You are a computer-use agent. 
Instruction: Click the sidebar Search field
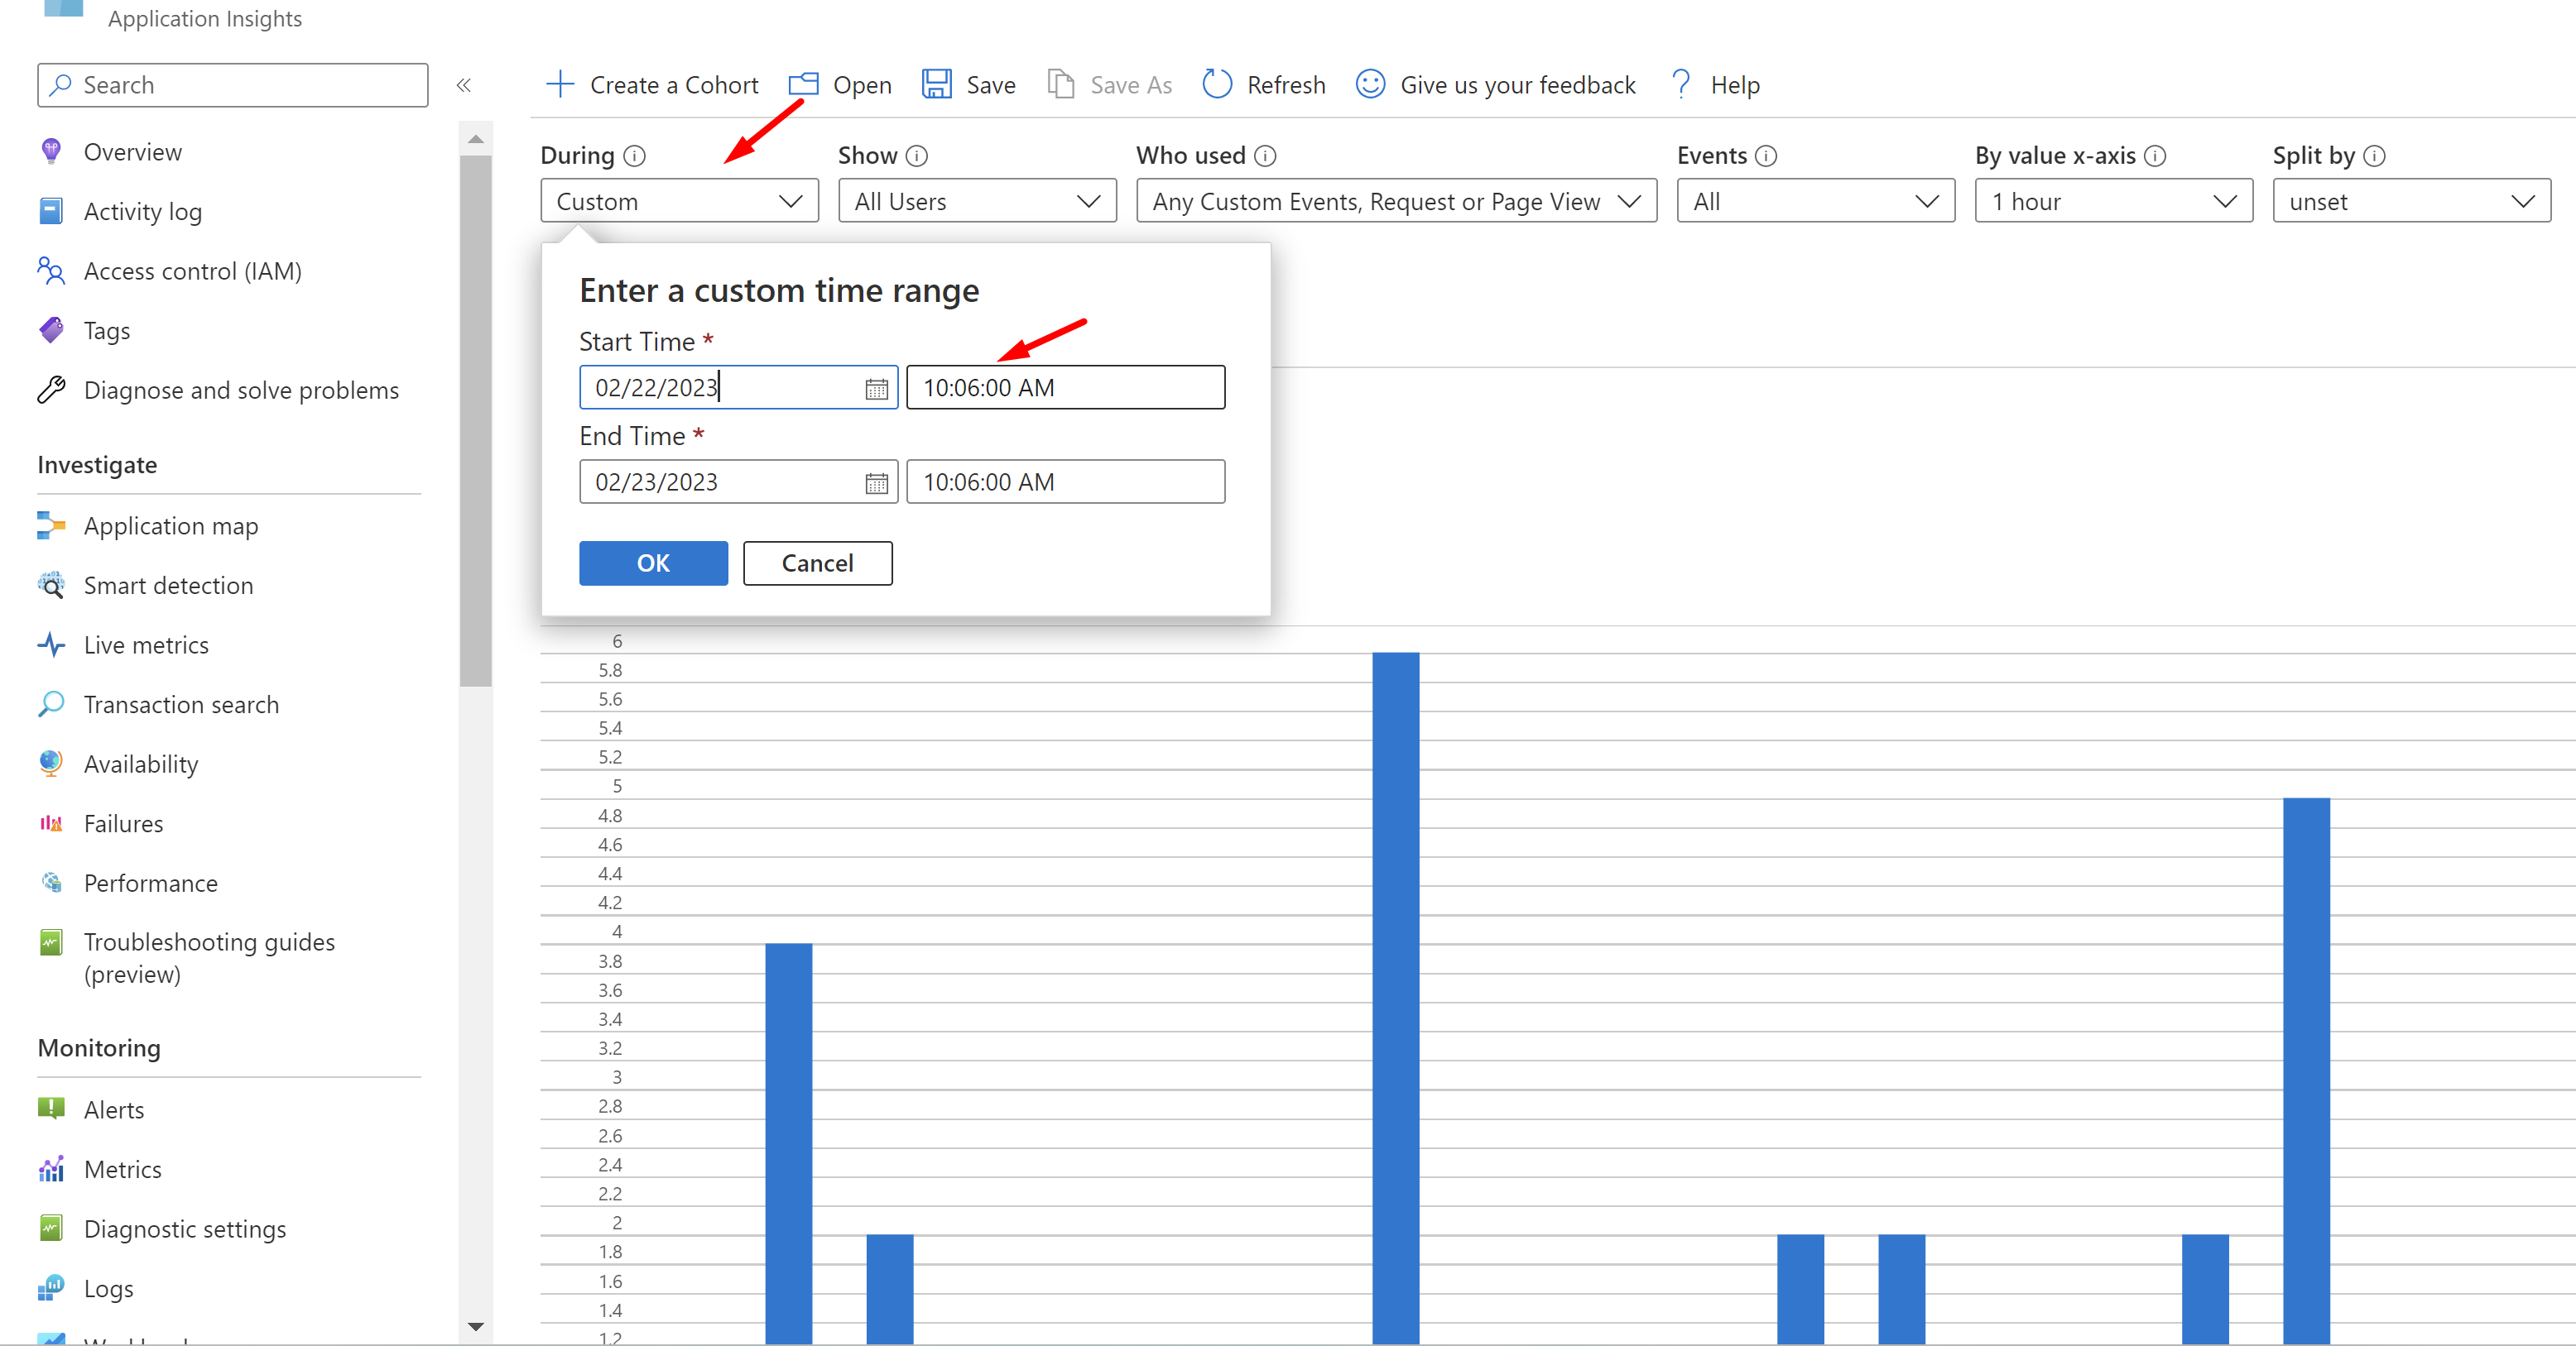click(x=233, y=85)
